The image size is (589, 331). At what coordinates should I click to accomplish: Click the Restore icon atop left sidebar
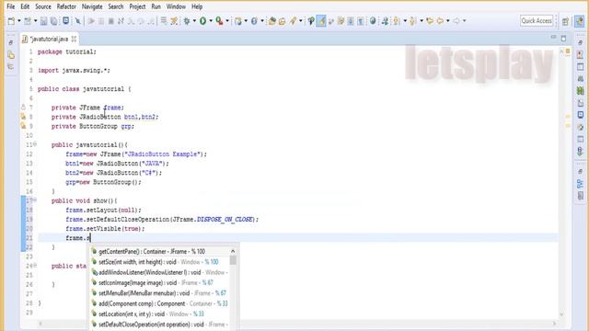point(11,42)
